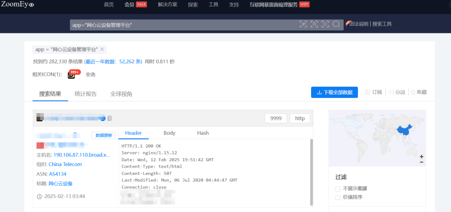The width and height of the screenshot is (451, 212).
Task: Switch to 全球视角 tab
Action: coord(122,94)
